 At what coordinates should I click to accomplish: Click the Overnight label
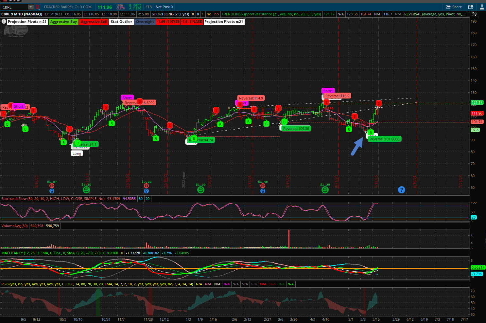pyautogui.click(x=145, y=22)
